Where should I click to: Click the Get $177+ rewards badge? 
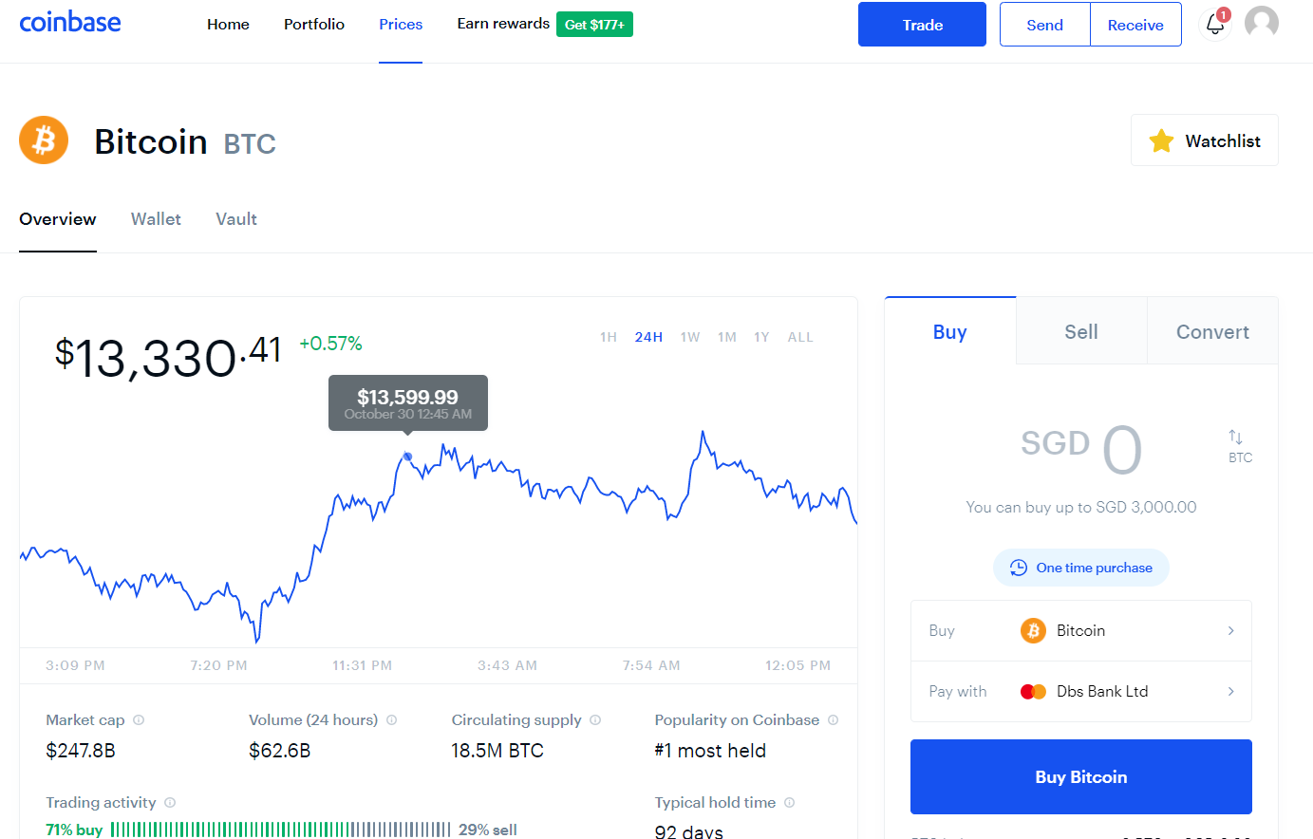coord(594,25)
